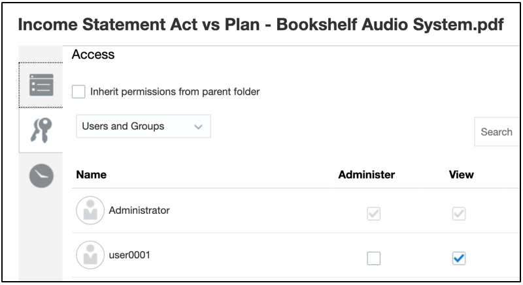This screenshot has width=523, height=285.
Task: Click the Administrator user avatar icon
Action: pyautogui.click(x=90, y=211)
